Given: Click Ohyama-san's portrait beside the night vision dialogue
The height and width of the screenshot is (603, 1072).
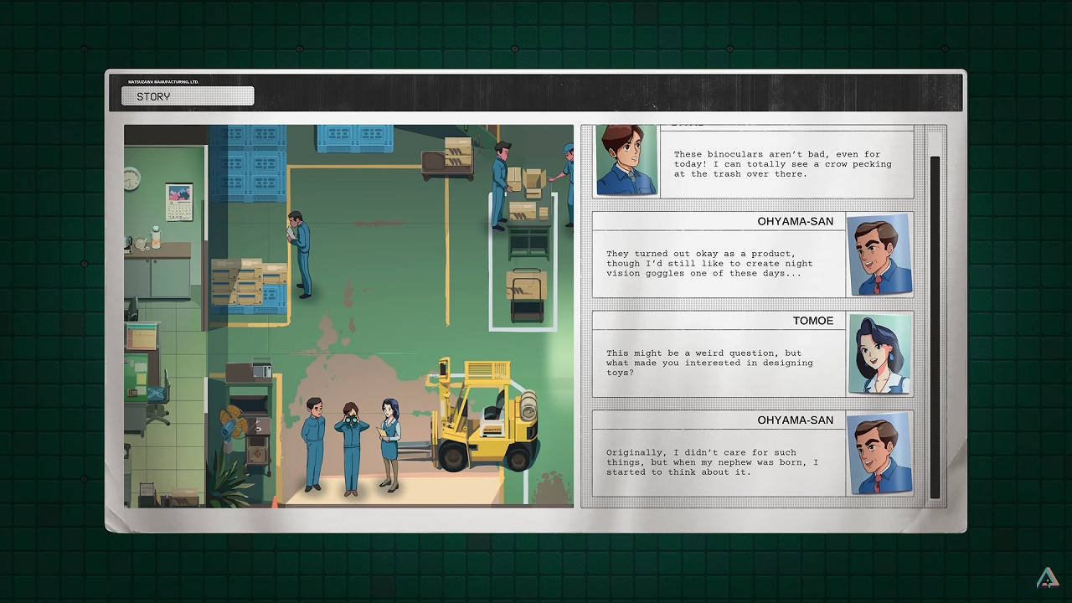Looking at the screenshot, I should pyautogui.click(x=879, y=255).
